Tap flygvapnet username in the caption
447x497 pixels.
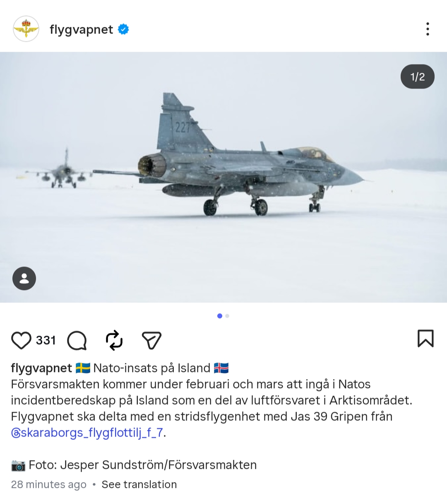point(41,368)
